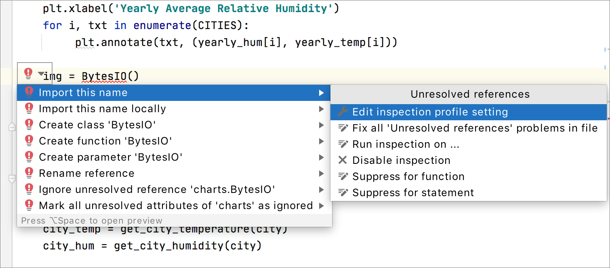Expand 'Ignore unresolved reference' submenu arrow
Screen dimensions: 610x268
(x=322, y=190)
